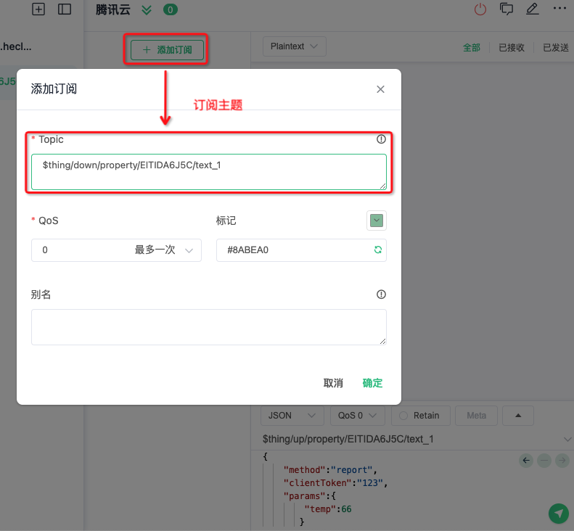Switch to the 已发送 tab
The width and height of the screenshot is (574, 531).
[556, 48]
